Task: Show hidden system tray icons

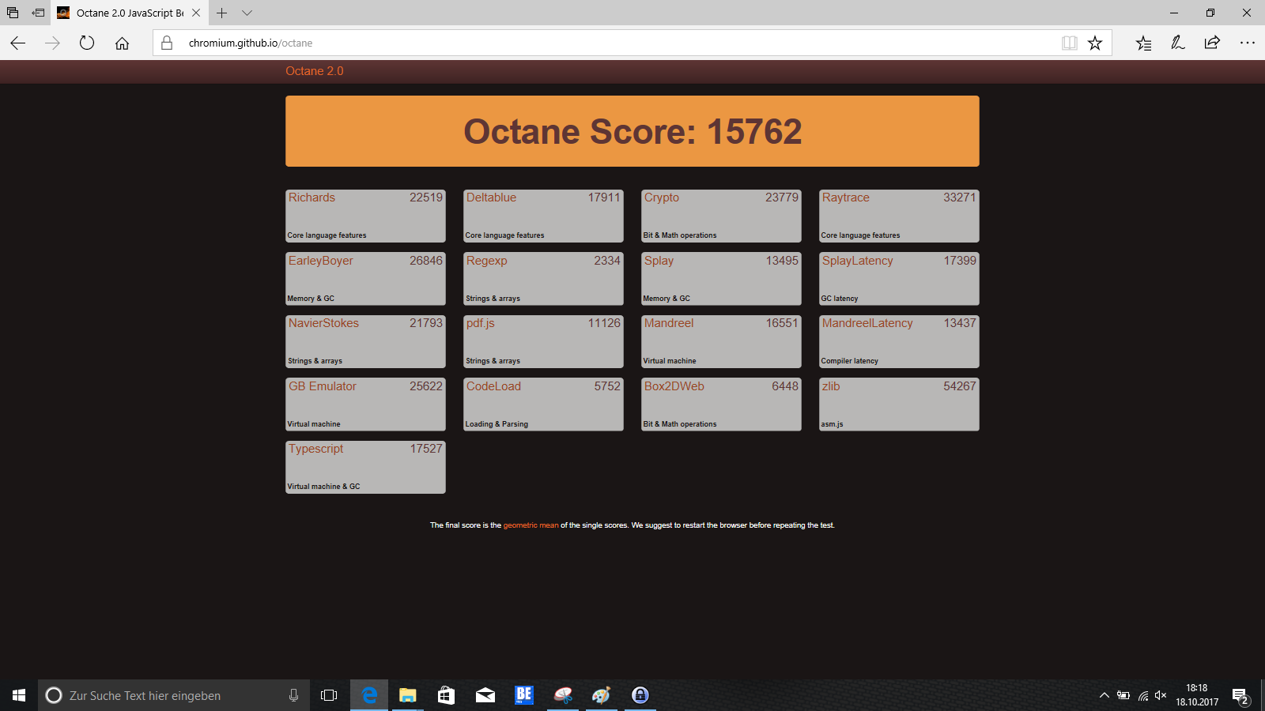Action: pyautogui.click(x=1105, y=695)
